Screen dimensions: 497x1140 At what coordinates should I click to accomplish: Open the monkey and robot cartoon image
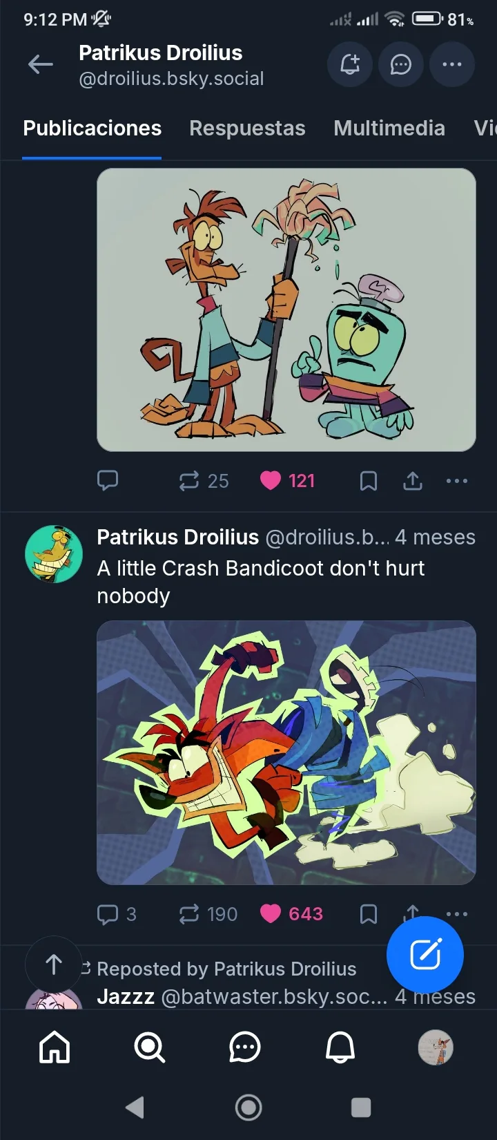(x=286, y=310)
